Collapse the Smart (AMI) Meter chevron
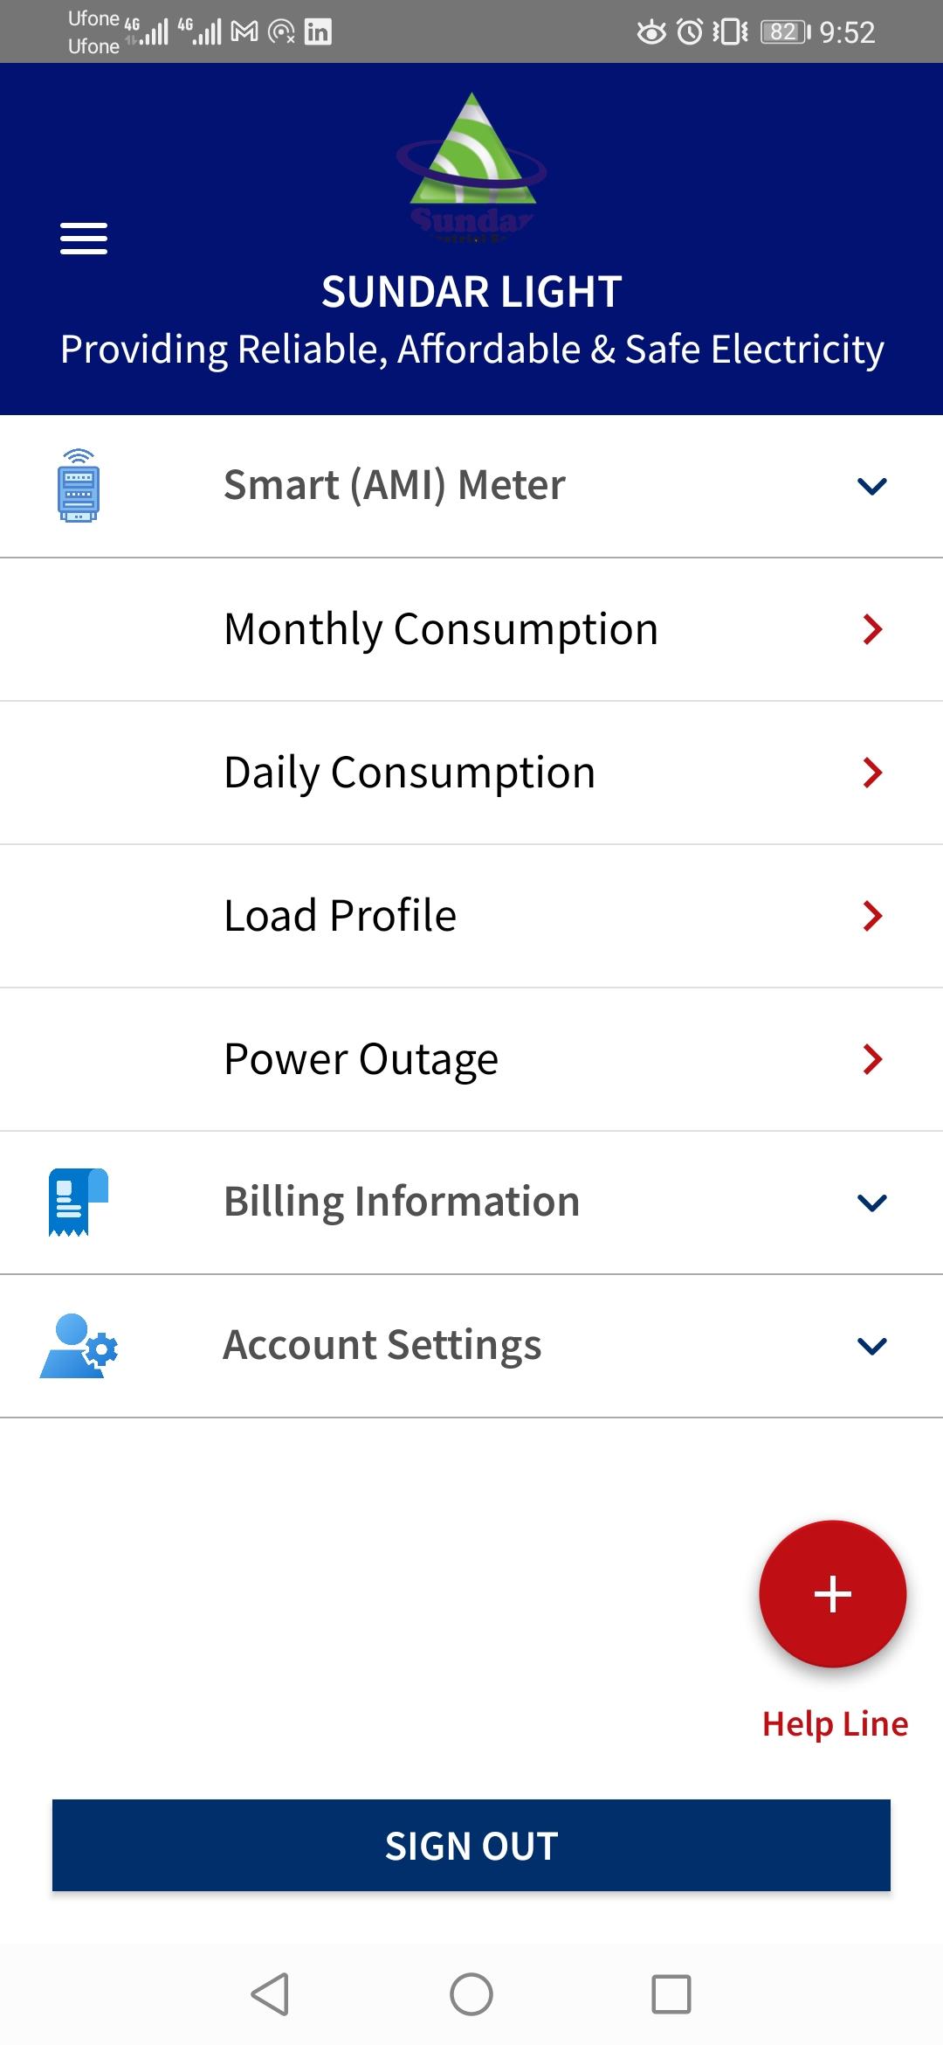This screenshot has width=943, height=2045. (872, 486)
